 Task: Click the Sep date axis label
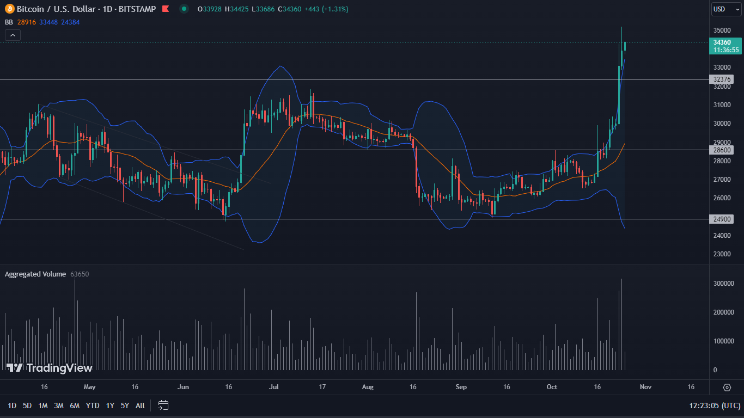[x=461, y=387]
